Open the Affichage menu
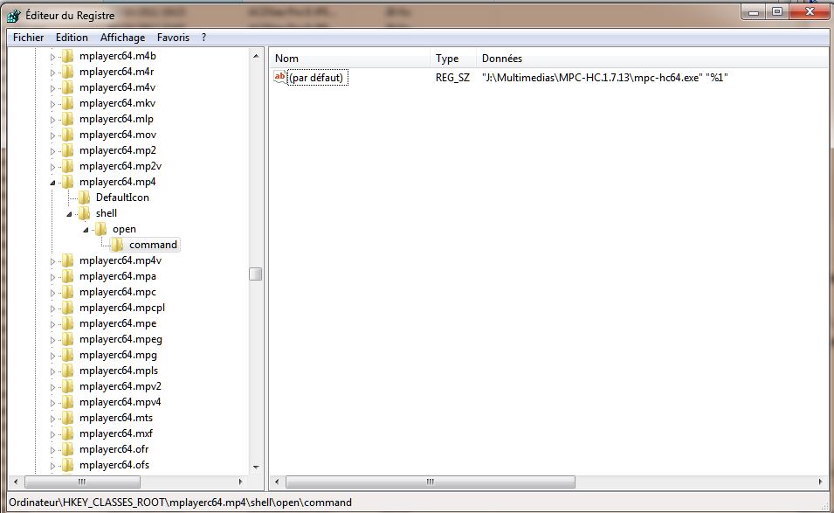This screenshot has height=513, width=834. click(x=122, y=38)
